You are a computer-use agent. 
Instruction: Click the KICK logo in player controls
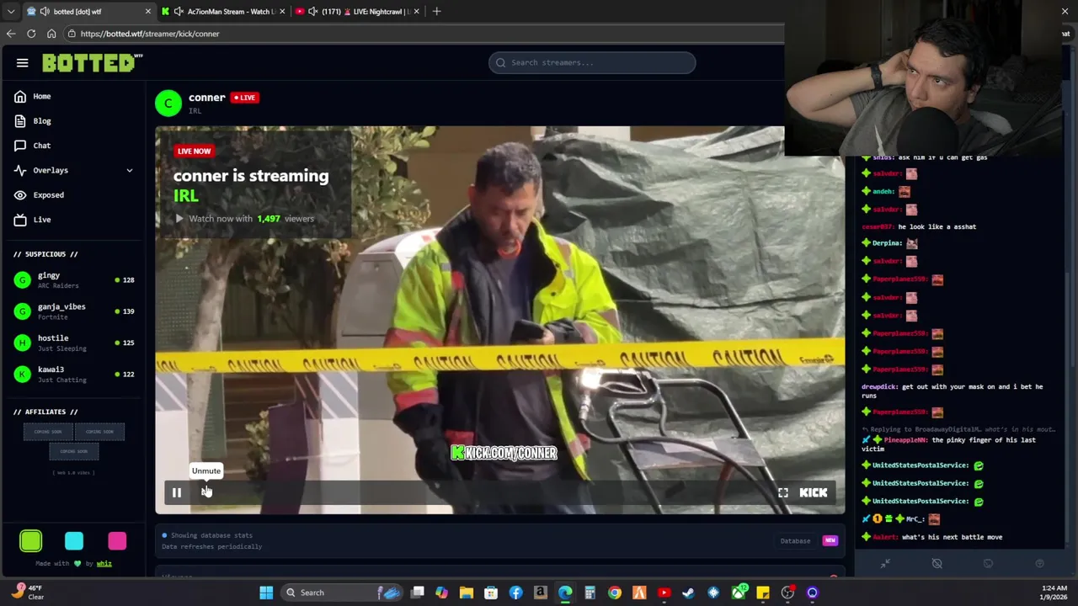pyautogui.click(x=813, y=493)
